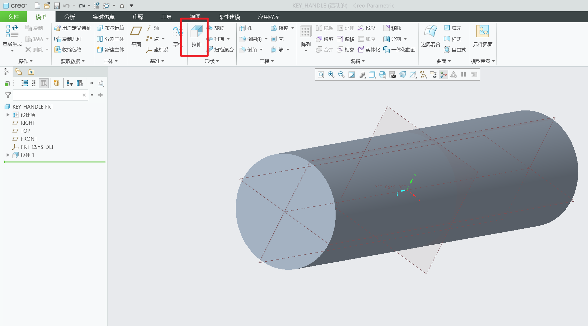Open the 边界混合 boundary blend tool
This screenshot has width=588, height=326.
[x=430, y=32]
